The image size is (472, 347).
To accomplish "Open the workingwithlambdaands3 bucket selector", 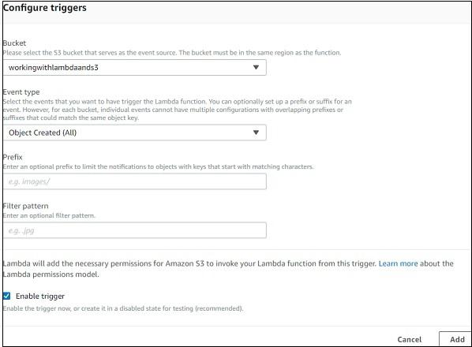I will click(x=135, y=67).
